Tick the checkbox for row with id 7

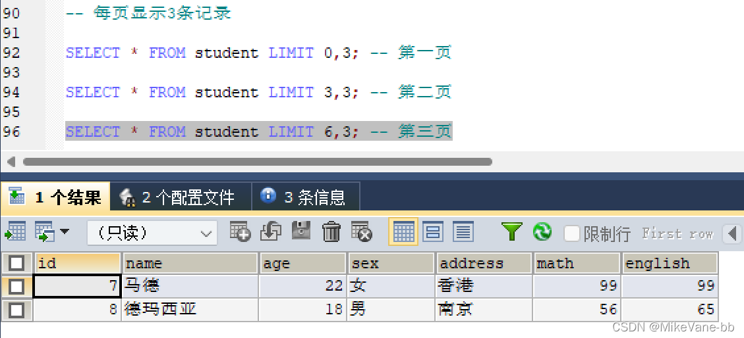(x=16, y=286)
